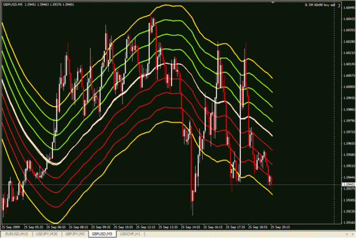
Task: Click the 1.59725 price on the scale
Action: tap(349, 132)
